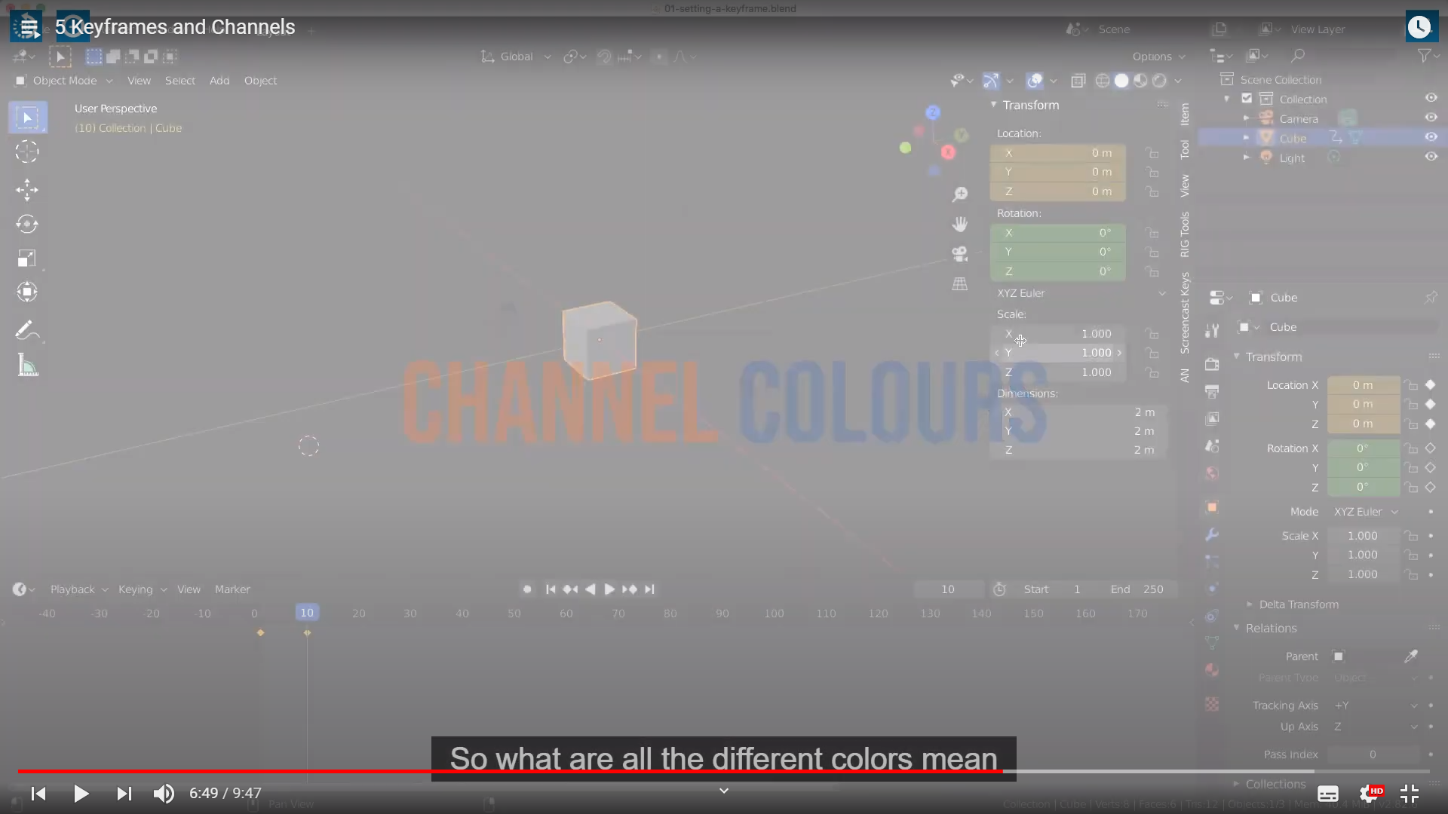This screenshot has height=814, width=1448.
Task: Click the zoom magnifier viewport icon
Action: 959,194
